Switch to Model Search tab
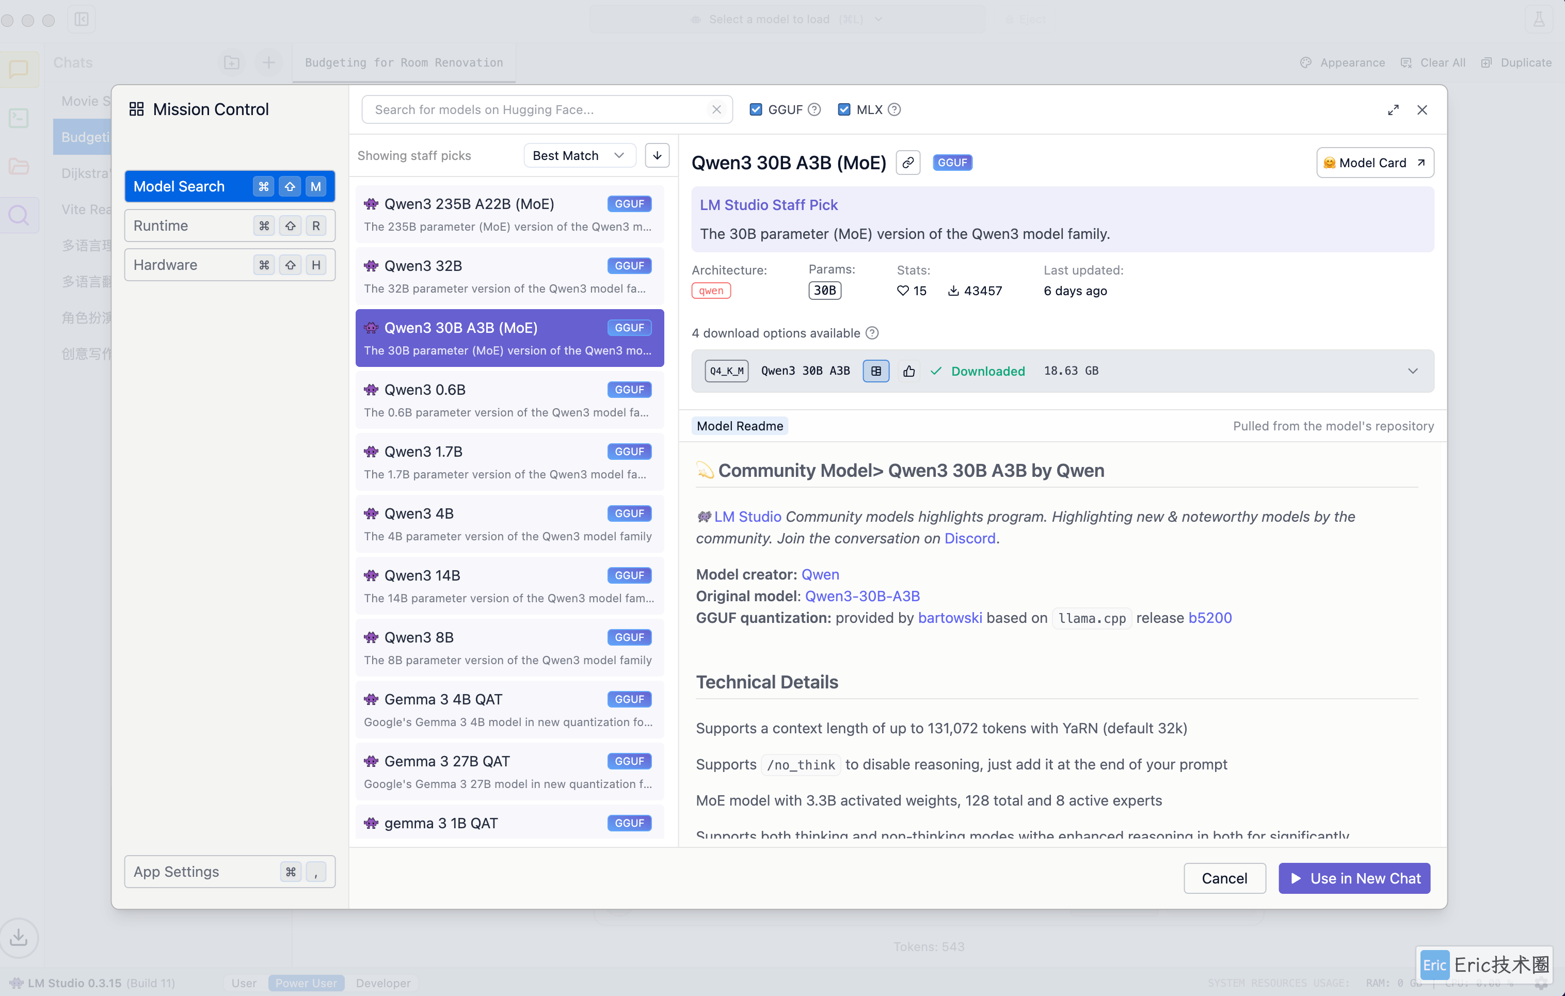The width and height of the screenshot is (1565, 996). pos(230,186)
